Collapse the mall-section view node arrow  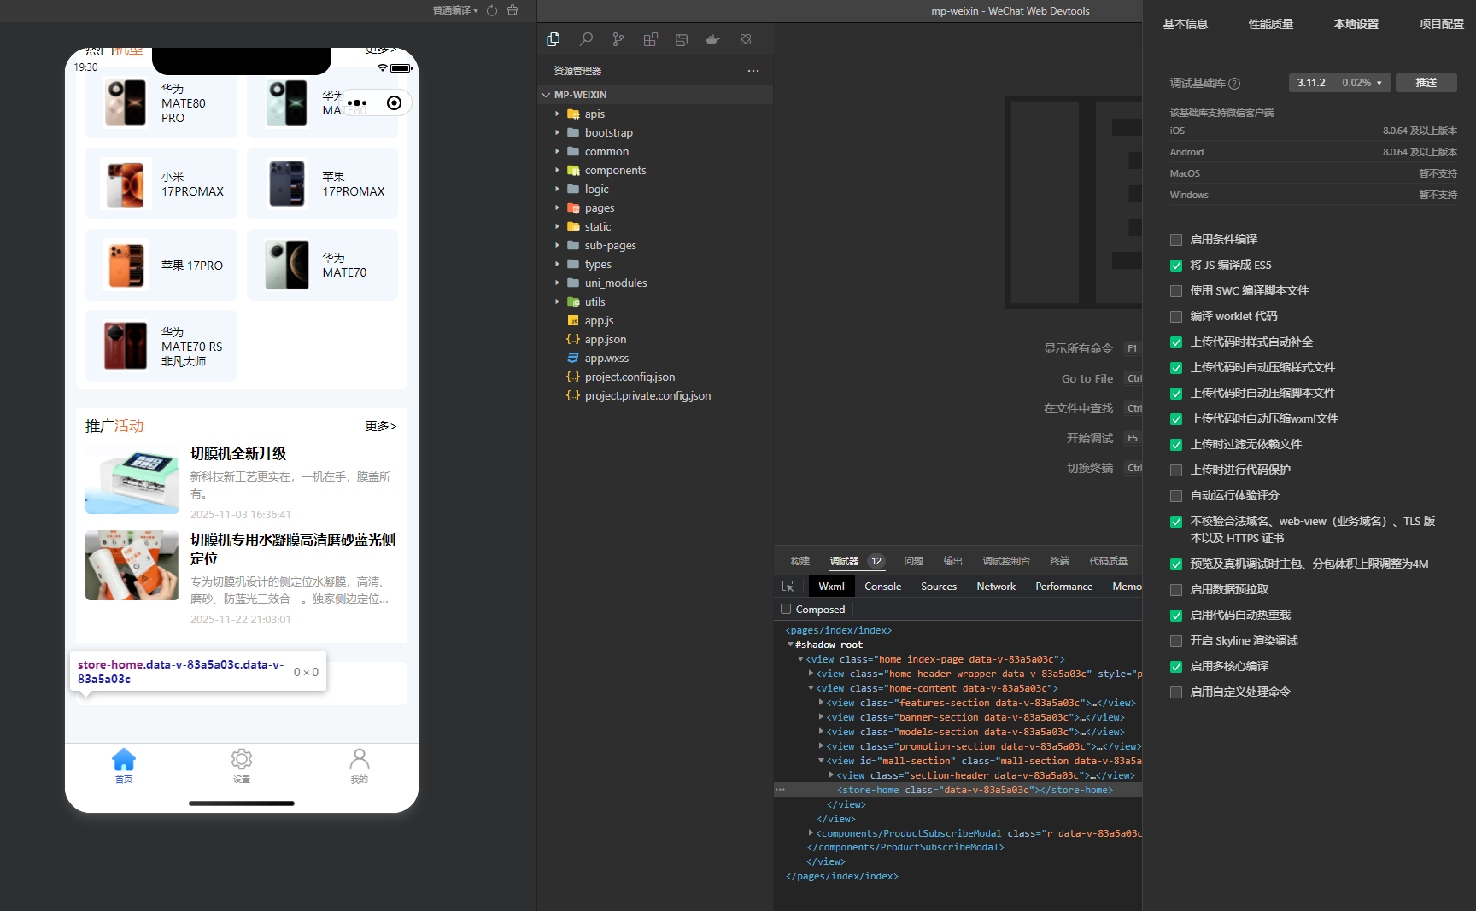[x=821, y=761]
